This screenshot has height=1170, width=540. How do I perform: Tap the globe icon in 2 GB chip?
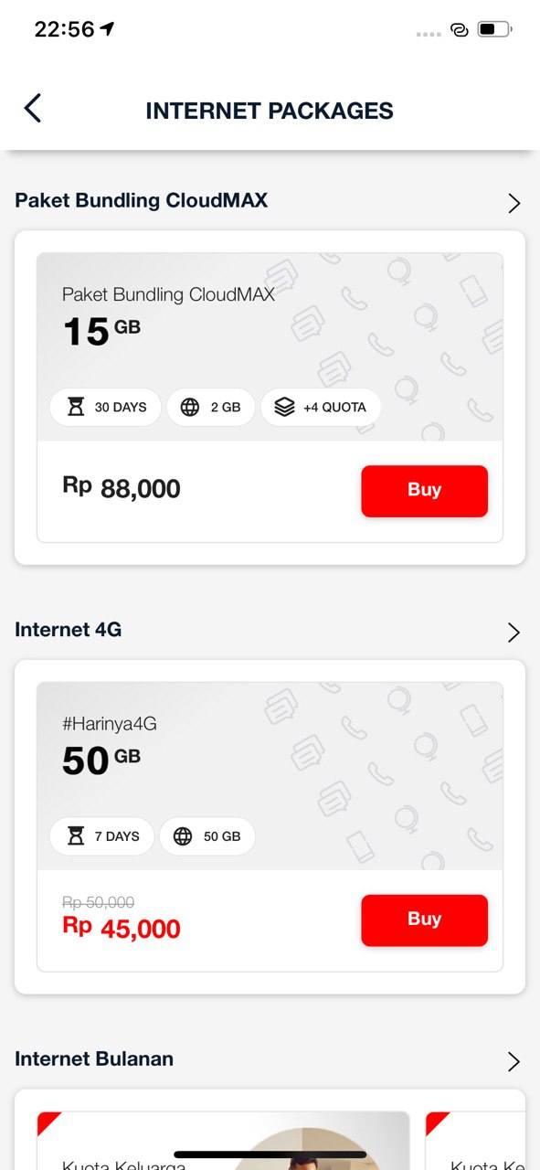[190, 407]
